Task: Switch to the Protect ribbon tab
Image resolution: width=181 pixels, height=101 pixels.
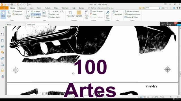Action: [x=48, y=8]
